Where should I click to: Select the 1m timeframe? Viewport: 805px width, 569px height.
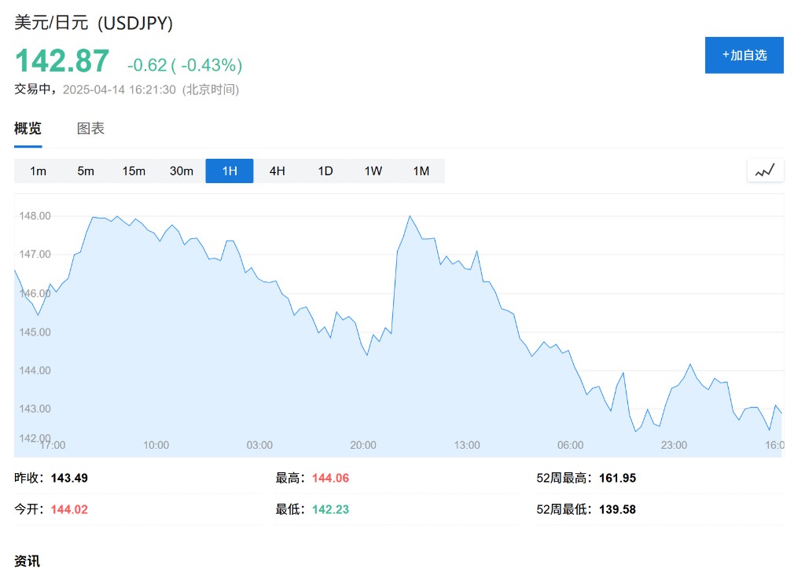point(38,171)
